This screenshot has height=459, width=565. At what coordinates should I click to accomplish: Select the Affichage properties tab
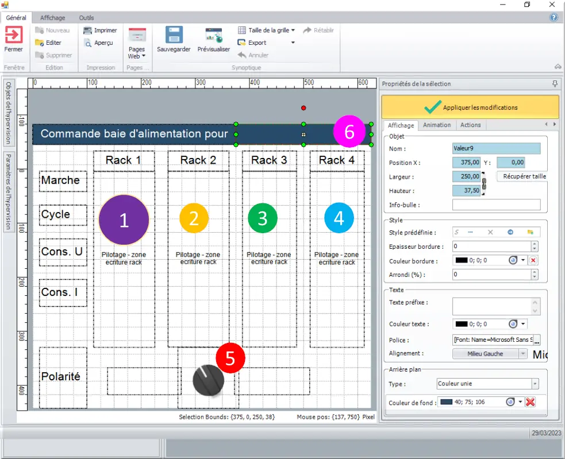tap(401, 125)
